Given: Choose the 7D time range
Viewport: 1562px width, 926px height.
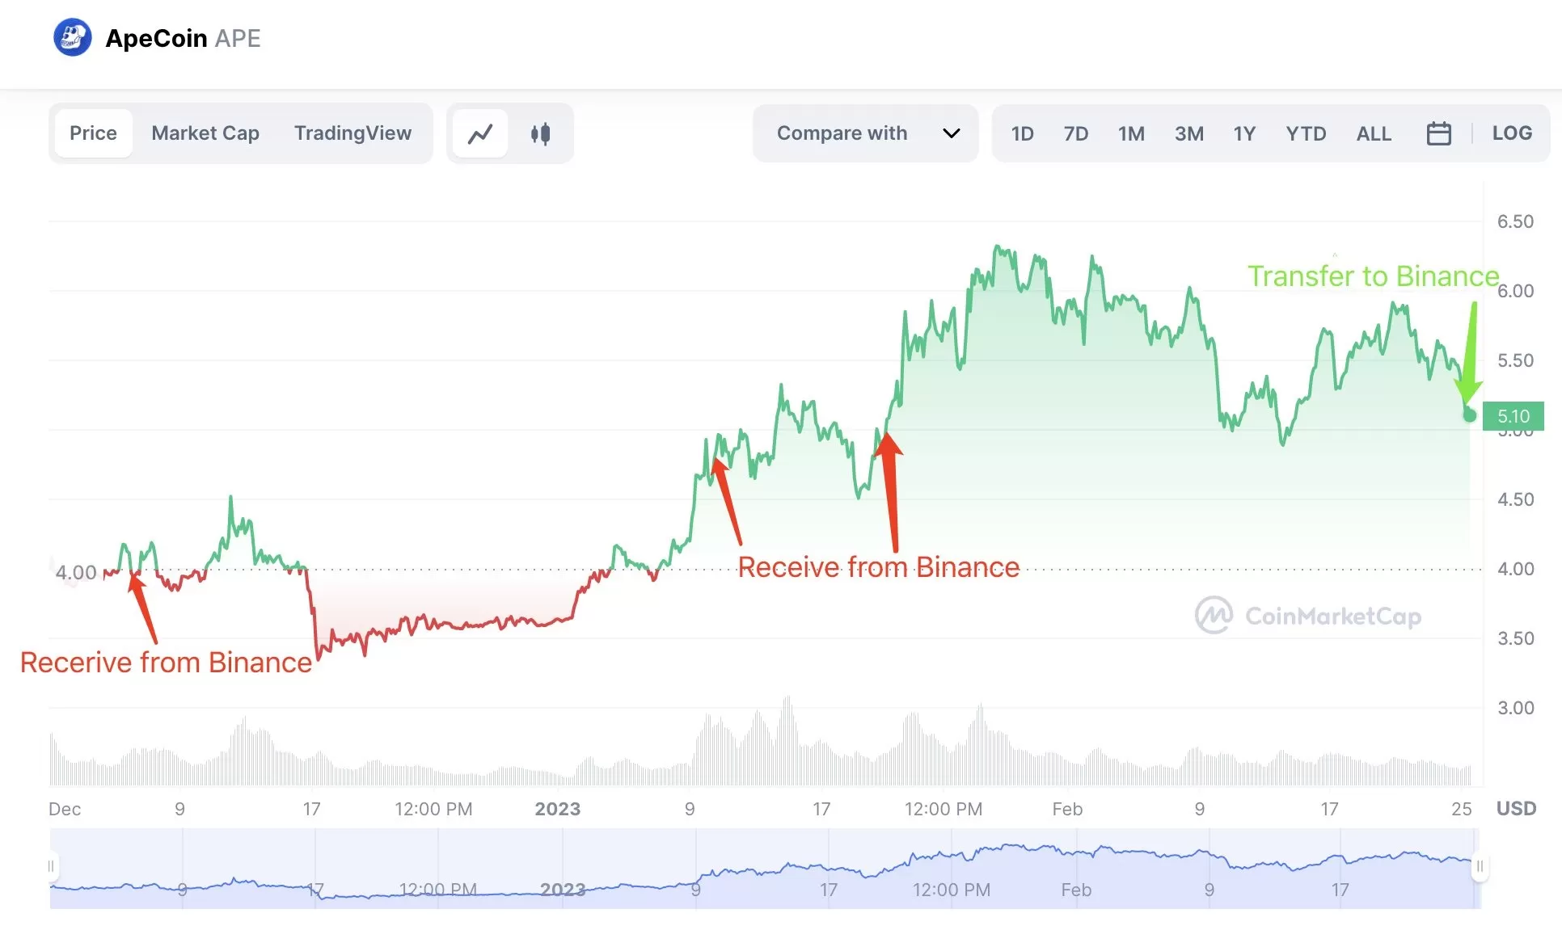Looking at the screenshot, I should click(x=1075, y=133).
